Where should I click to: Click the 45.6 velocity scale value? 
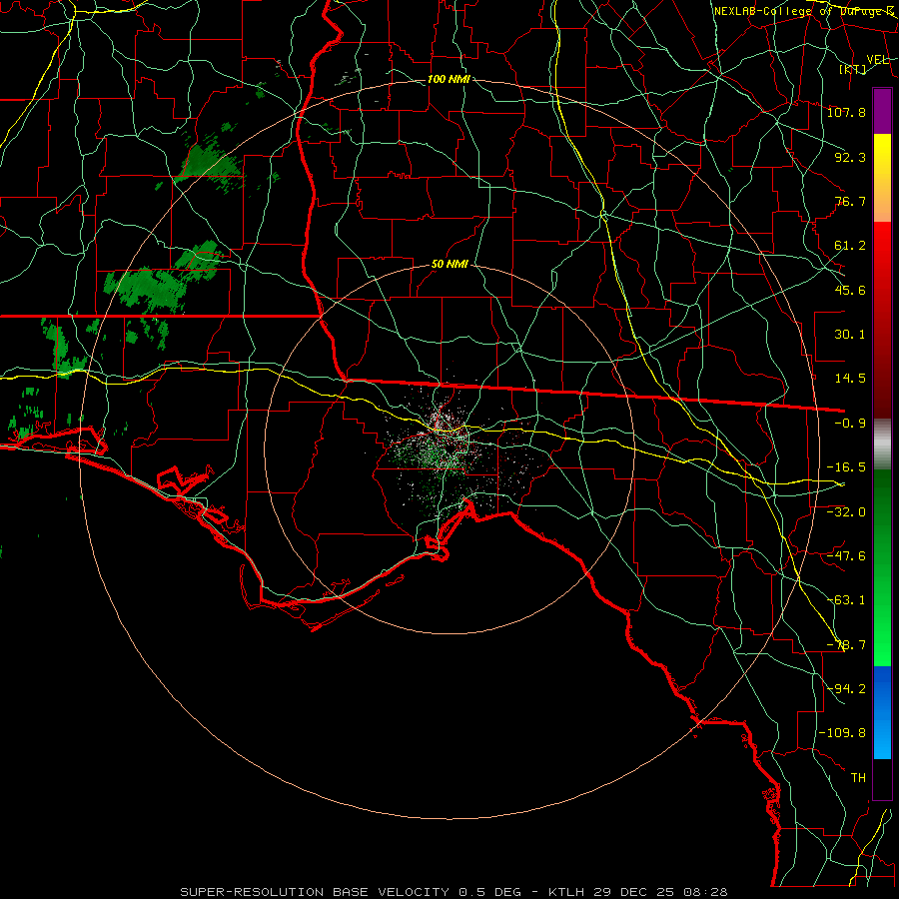click(850, 290)
